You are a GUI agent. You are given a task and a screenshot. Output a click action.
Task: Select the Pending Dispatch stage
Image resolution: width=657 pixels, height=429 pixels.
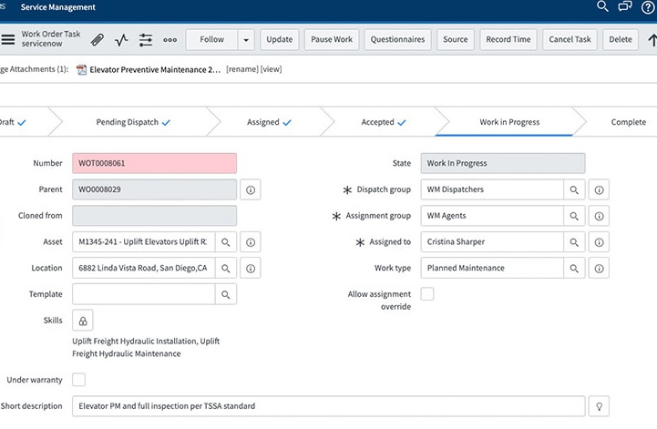tap(132, 122)
